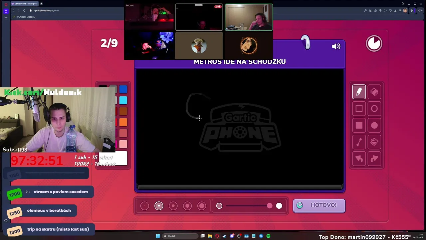Screen dimensions: 426x240
Task: Pick the light pink color swatch
Action: point(123,144)
